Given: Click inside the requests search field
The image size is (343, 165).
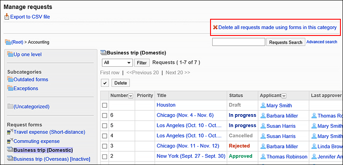Looking at the screenshot, I should coord(239,42).
